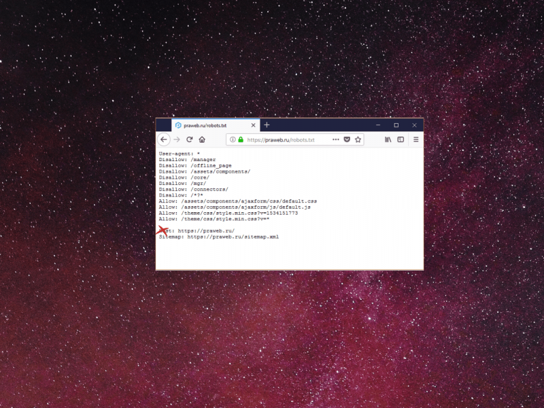Go back to the previous page
The width and height of the screenshot is (544, 408).
click(164, 139)
